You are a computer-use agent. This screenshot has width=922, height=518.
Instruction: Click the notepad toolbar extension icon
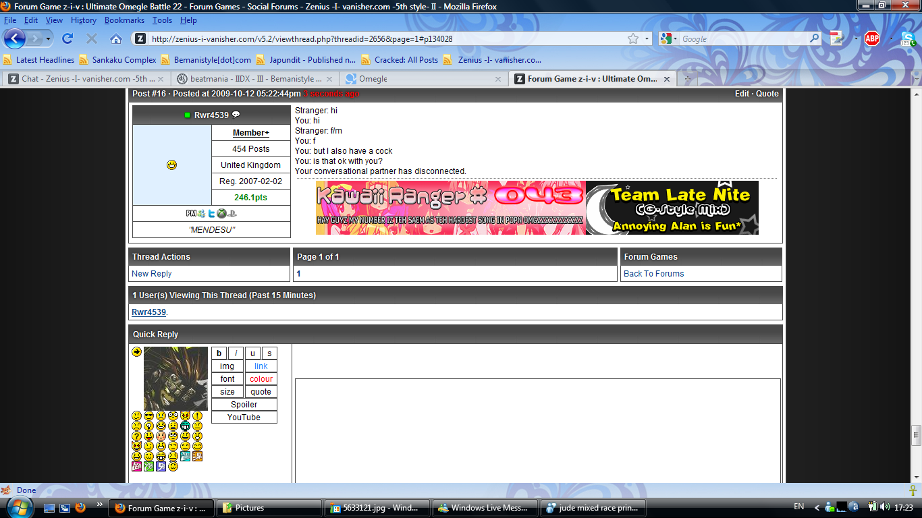(837, 38)
